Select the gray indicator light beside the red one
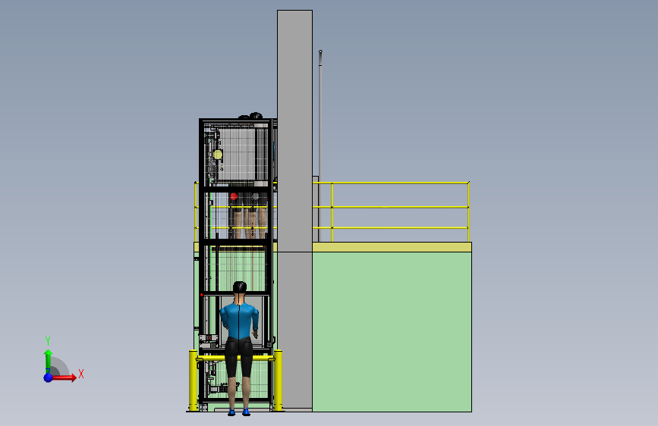Screen dimensions: 658x426 click(255, 196)
